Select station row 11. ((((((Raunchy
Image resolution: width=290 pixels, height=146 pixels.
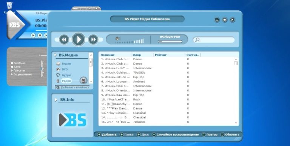click(x=167, y=104)
